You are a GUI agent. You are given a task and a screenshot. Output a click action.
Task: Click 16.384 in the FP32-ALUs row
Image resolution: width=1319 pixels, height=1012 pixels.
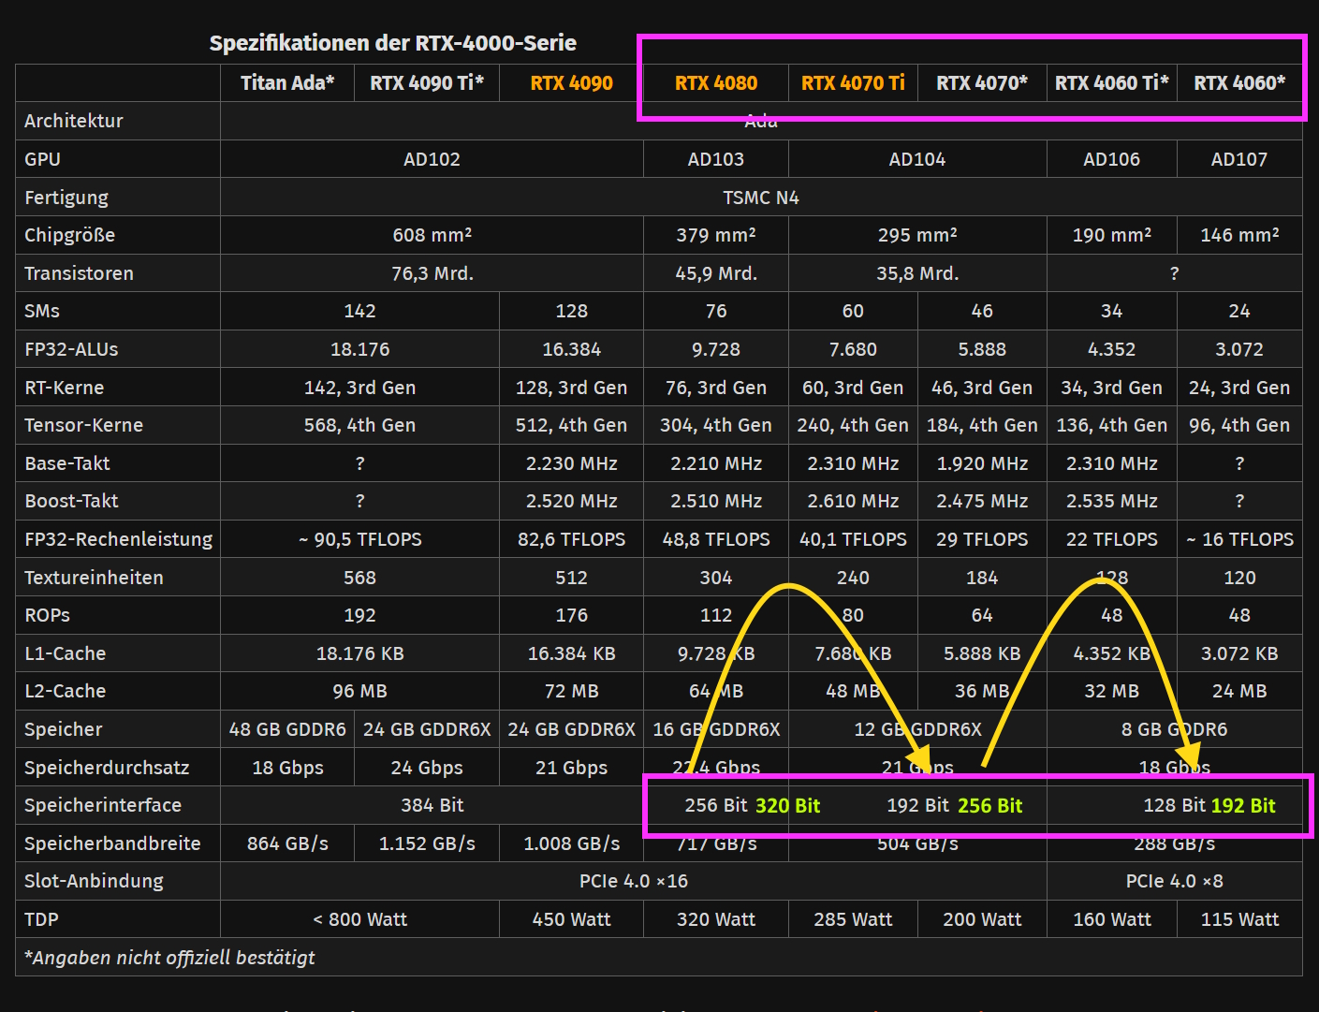[x=571, y=349]
